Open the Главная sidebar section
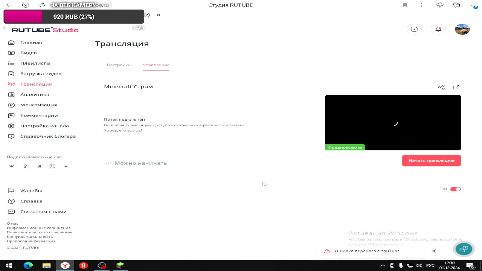 [x=31, y=42]
